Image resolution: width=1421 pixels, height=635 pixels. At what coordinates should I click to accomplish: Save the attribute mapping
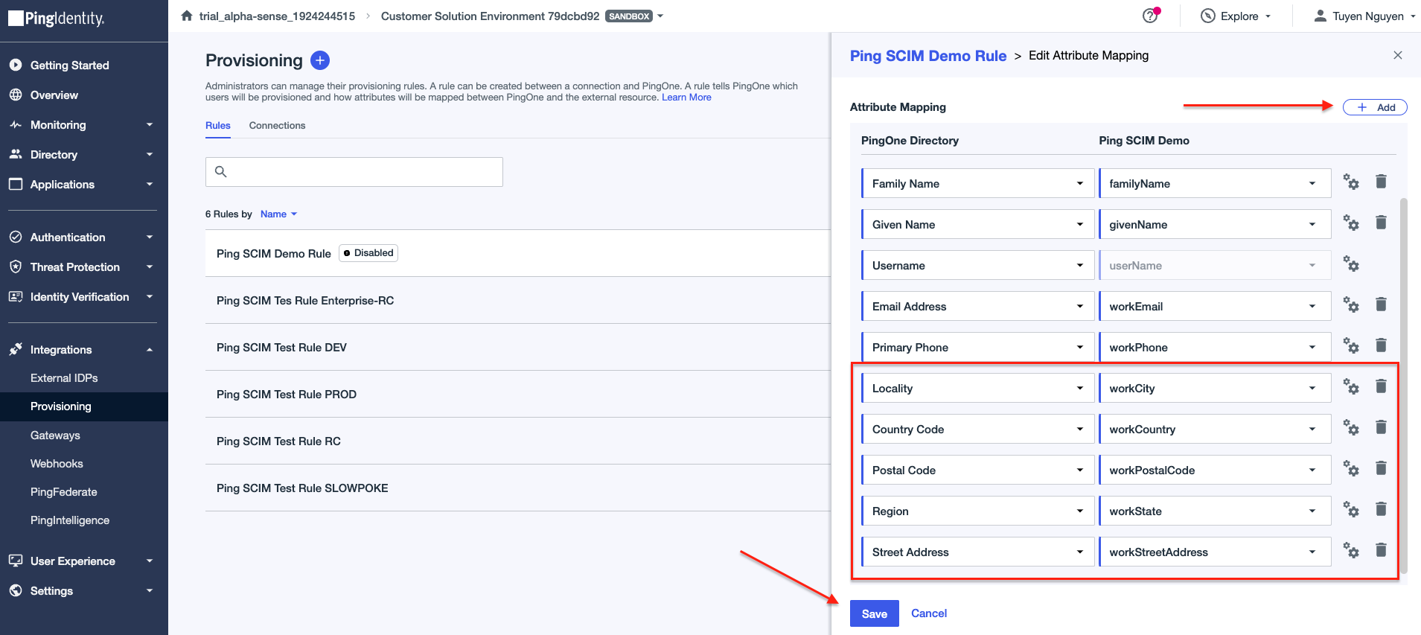coord(874,613)
